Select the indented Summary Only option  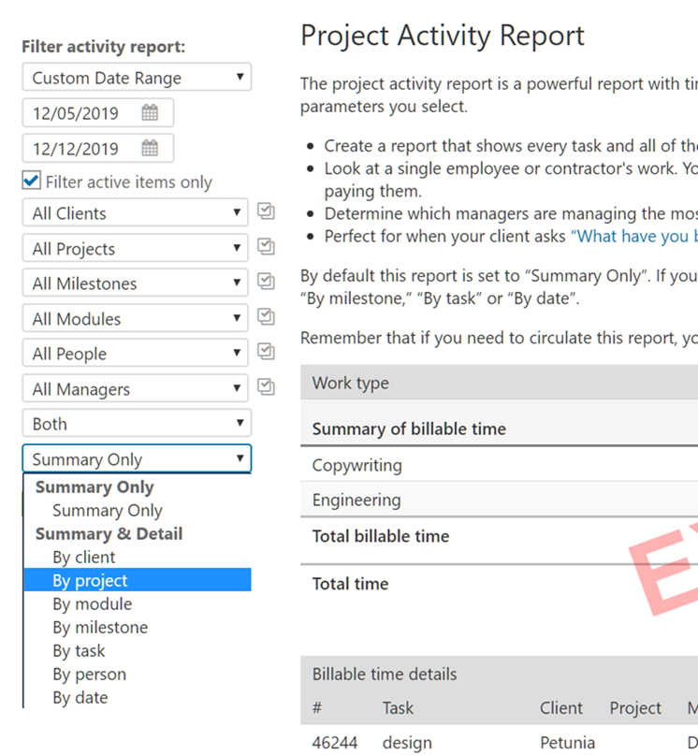107,511
